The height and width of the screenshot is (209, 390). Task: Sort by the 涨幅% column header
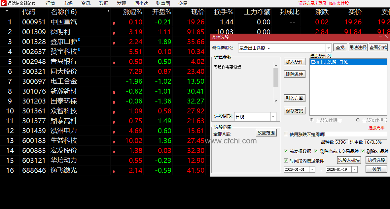(x=132, y=12)
